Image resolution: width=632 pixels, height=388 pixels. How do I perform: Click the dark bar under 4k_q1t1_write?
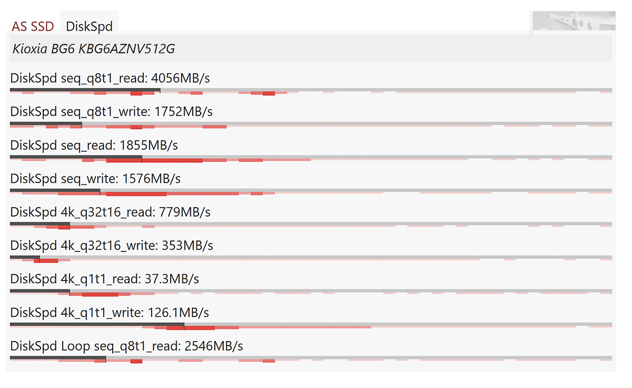pos(97,324)
